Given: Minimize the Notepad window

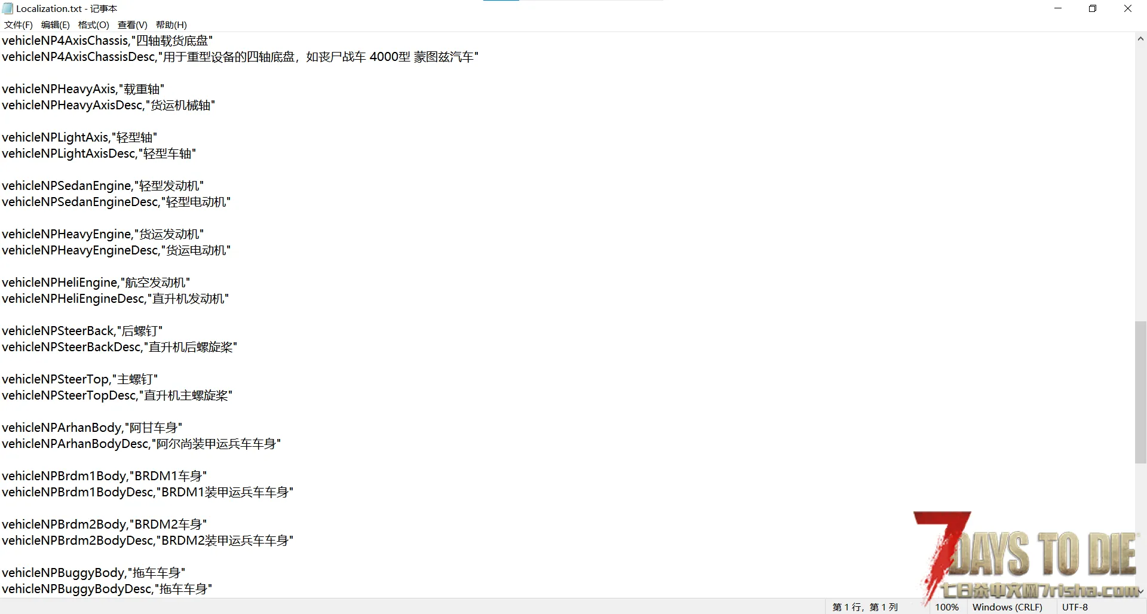Looking at the screenshot, I should coord(1058,8).
